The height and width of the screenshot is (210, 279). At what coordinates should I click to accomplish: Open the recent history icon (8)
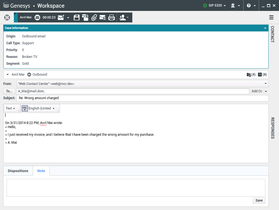point(262,75)
